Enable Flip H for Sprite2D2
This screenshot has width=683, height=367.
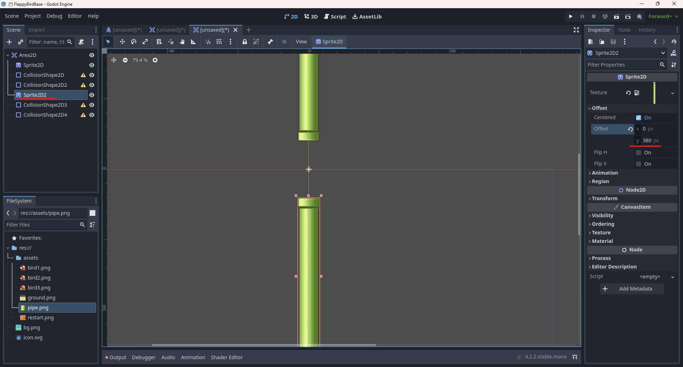639,153
